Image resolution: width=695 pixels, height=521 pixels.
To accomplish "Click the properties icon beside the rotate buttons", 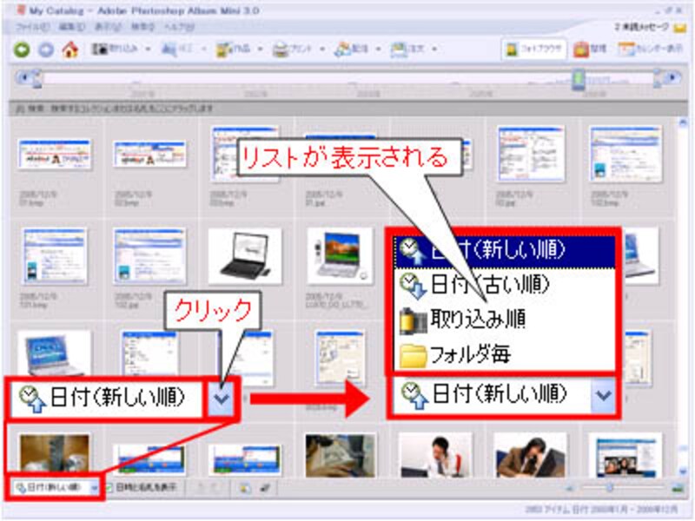I will [x=244, y=488].
